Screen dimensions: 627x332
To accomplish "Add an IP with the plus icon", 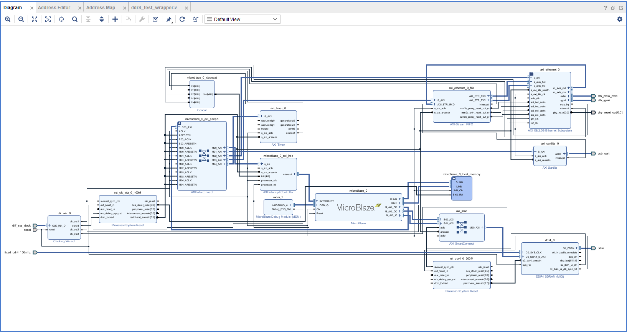I will [115, 19].
